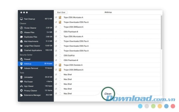Uncheck Trojan.OSX.Dockster.A checkbox

[56, 65]
